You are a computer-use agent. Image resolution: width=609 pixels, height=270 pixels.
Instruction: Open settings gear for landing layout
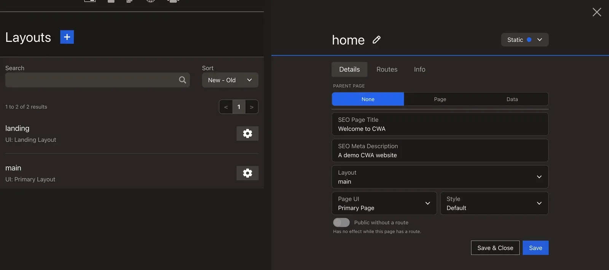click(x=247, y=133)
